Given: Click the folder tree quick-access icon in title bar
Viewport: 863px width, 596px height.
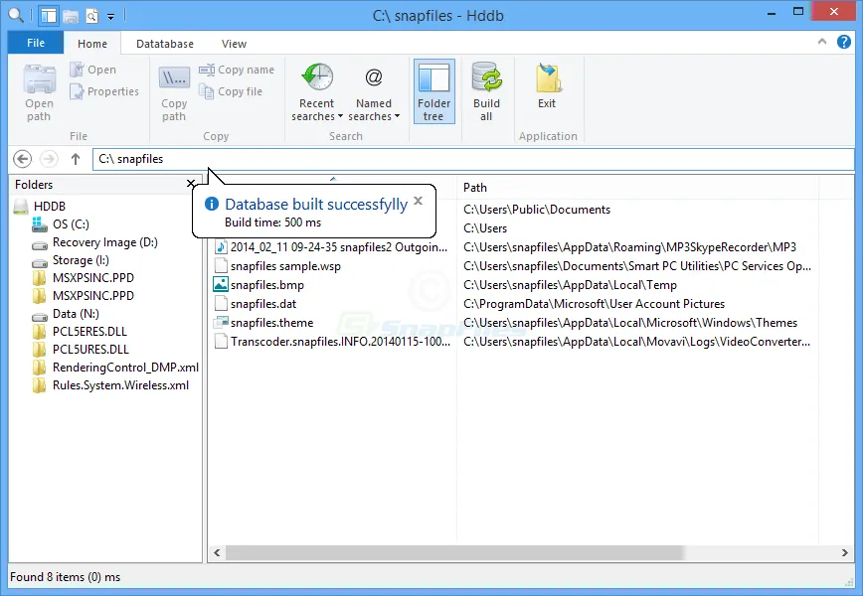Looking at the screenshot, I should (x=49, y=15).
